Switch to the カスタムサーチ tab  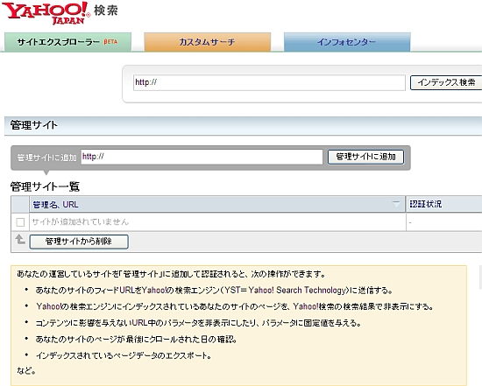pyautogui.click(x=208, y=42)
